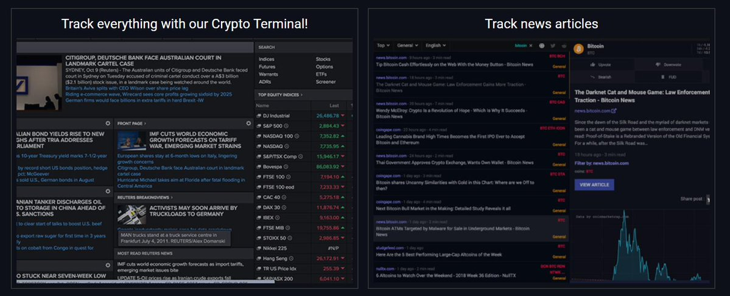The width and height of the screenshot is (730, 296).
Task: Open Next Bitcoin Bull Market news item
Action: [x=443, y=209]
